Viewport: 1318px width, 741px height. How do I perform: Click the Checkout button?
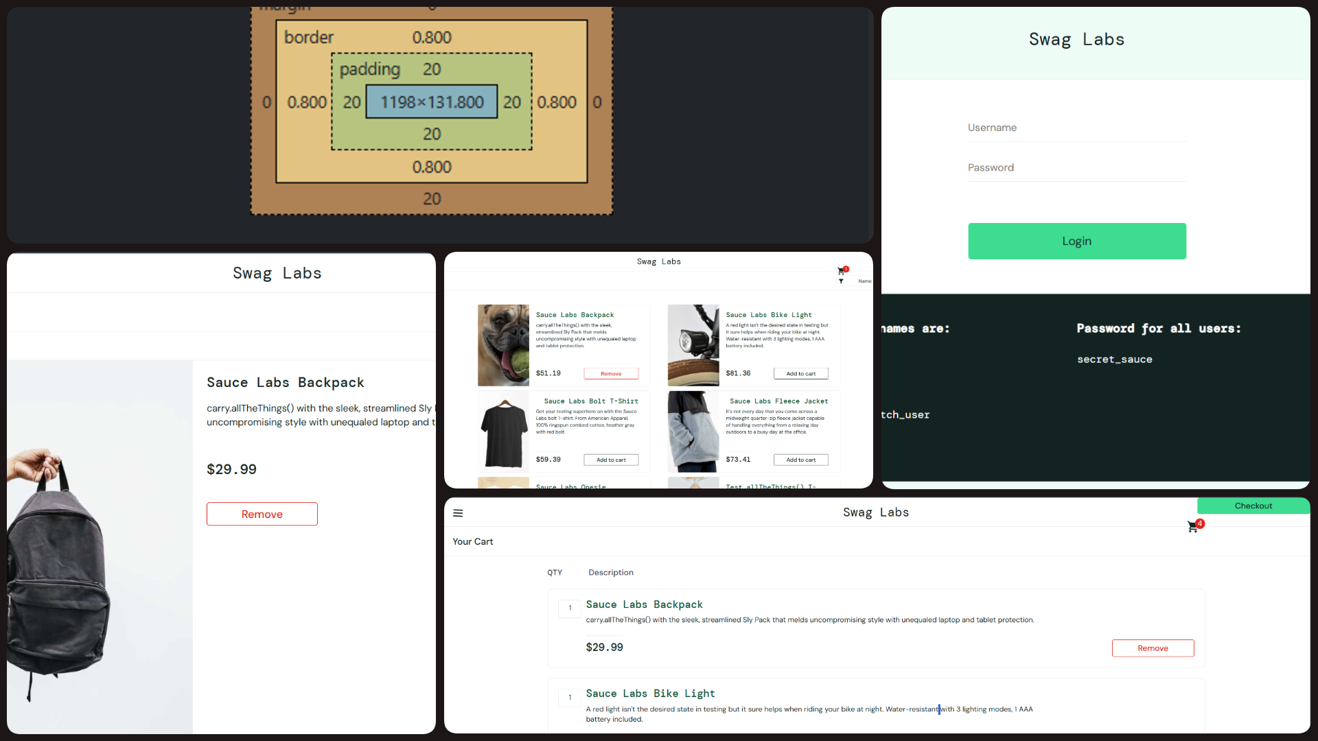(x=1253, y=506)
